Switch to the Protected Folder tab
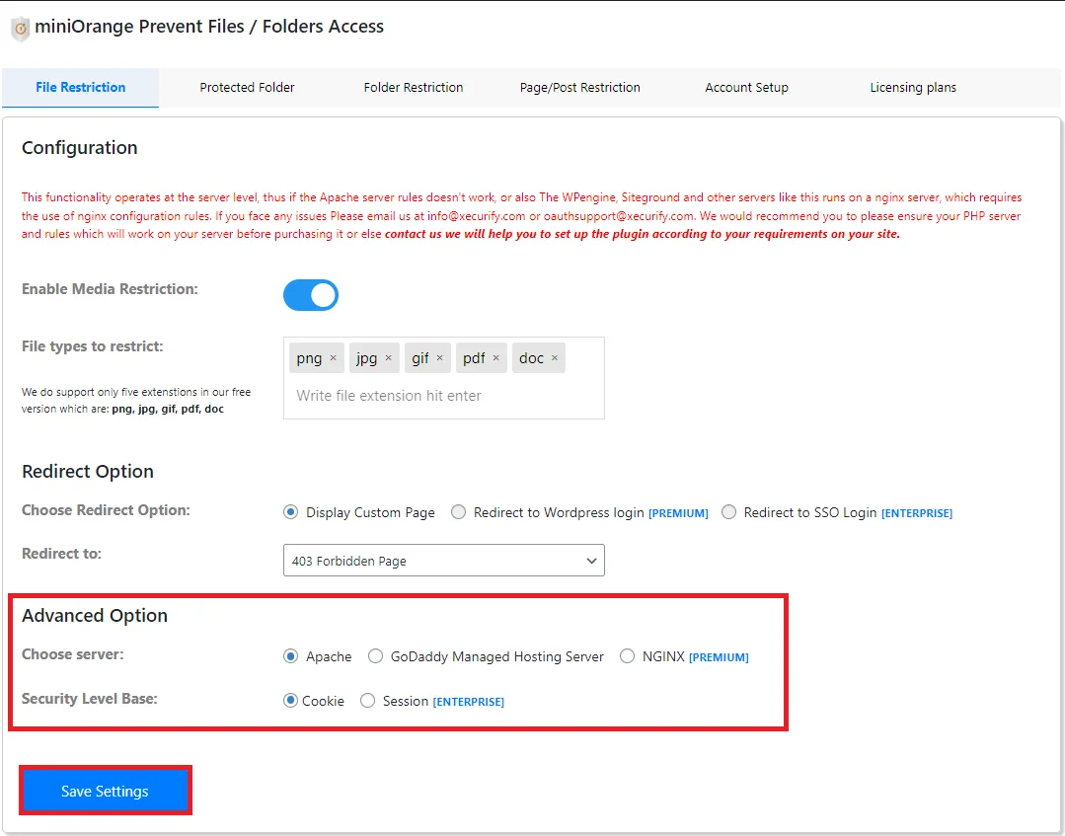1065x836 pixels. coord(247,87)
